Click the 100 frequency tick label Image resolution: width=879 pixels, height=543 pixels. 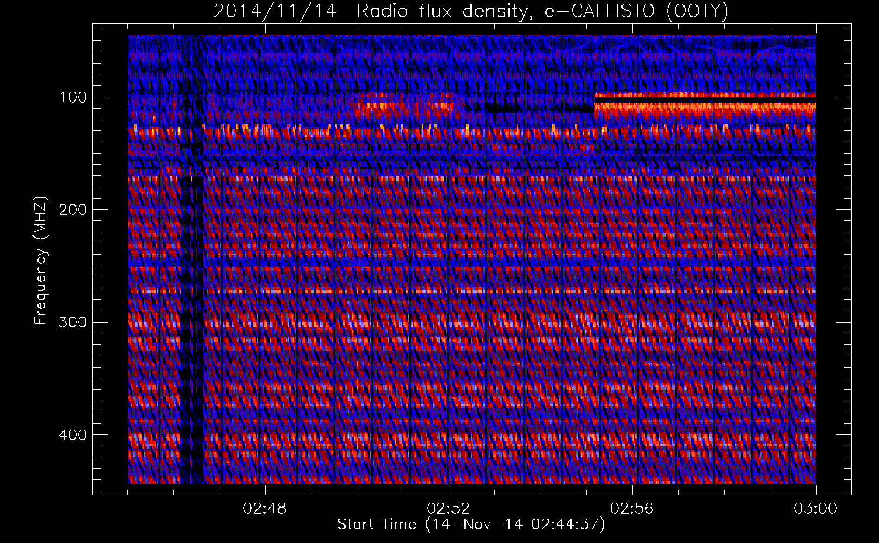pos(72,97)
